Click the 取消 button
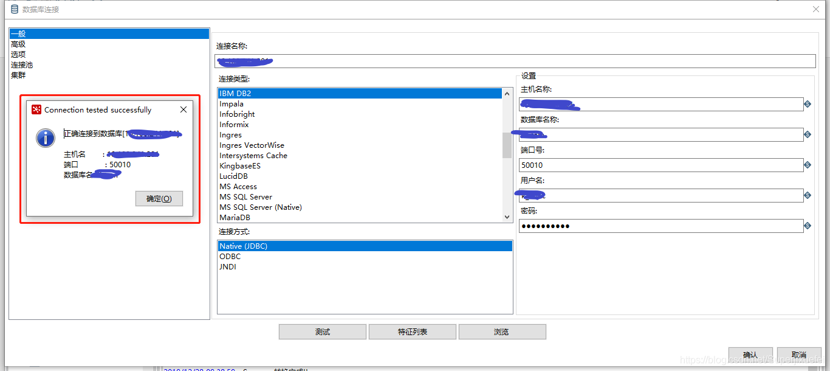This screenshot has width=830, height=371. pyautogui.click(x=799, y=355)
